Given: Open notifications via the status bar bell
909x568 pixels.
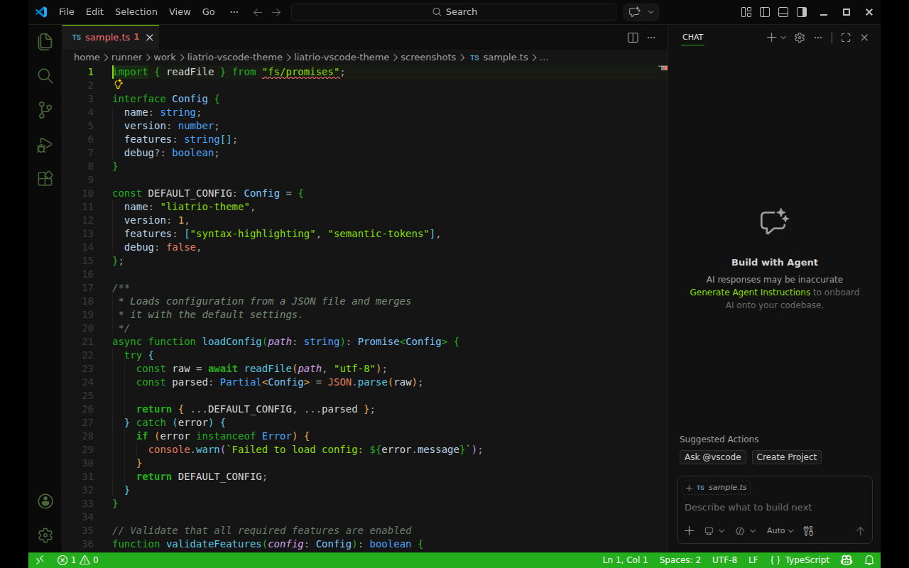Looking at the screenshot, I should [868, 559].
